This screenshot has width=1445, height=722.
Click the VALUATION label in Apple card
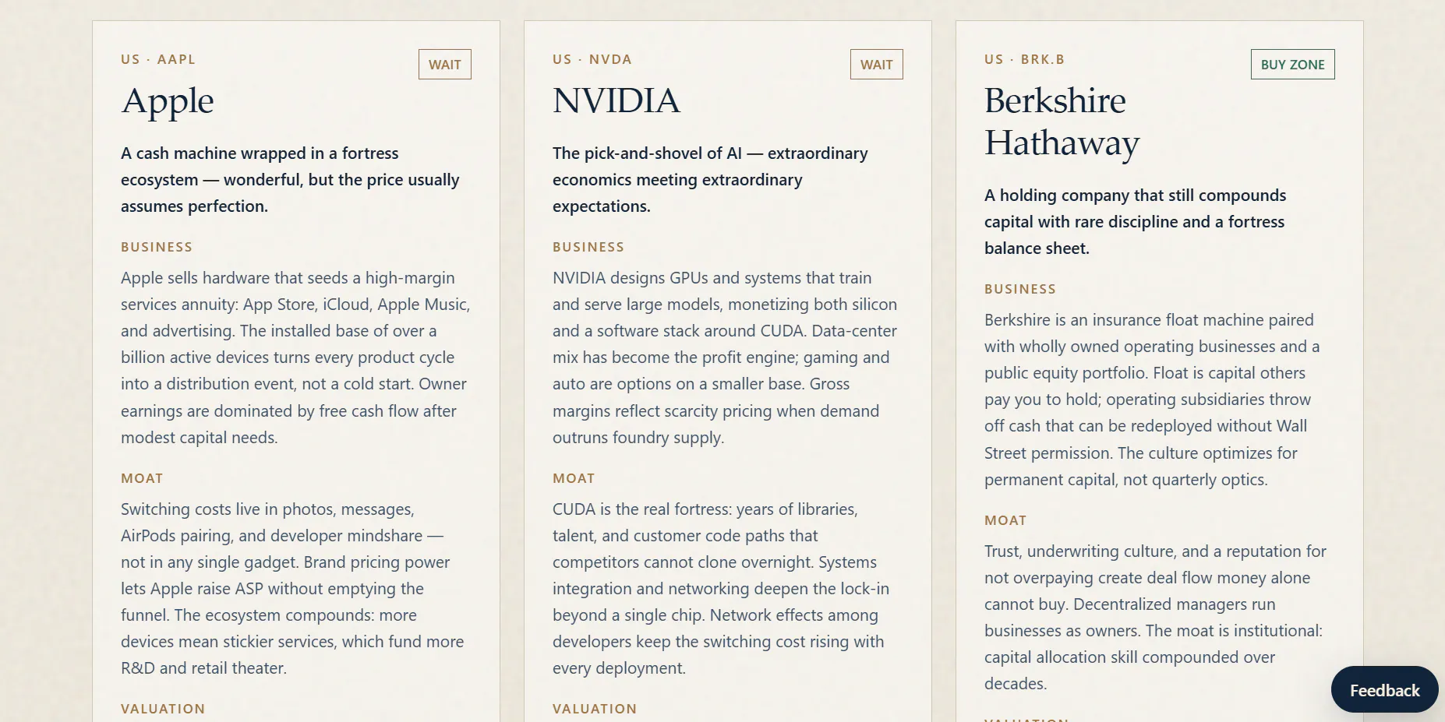[x=163, y=709]
